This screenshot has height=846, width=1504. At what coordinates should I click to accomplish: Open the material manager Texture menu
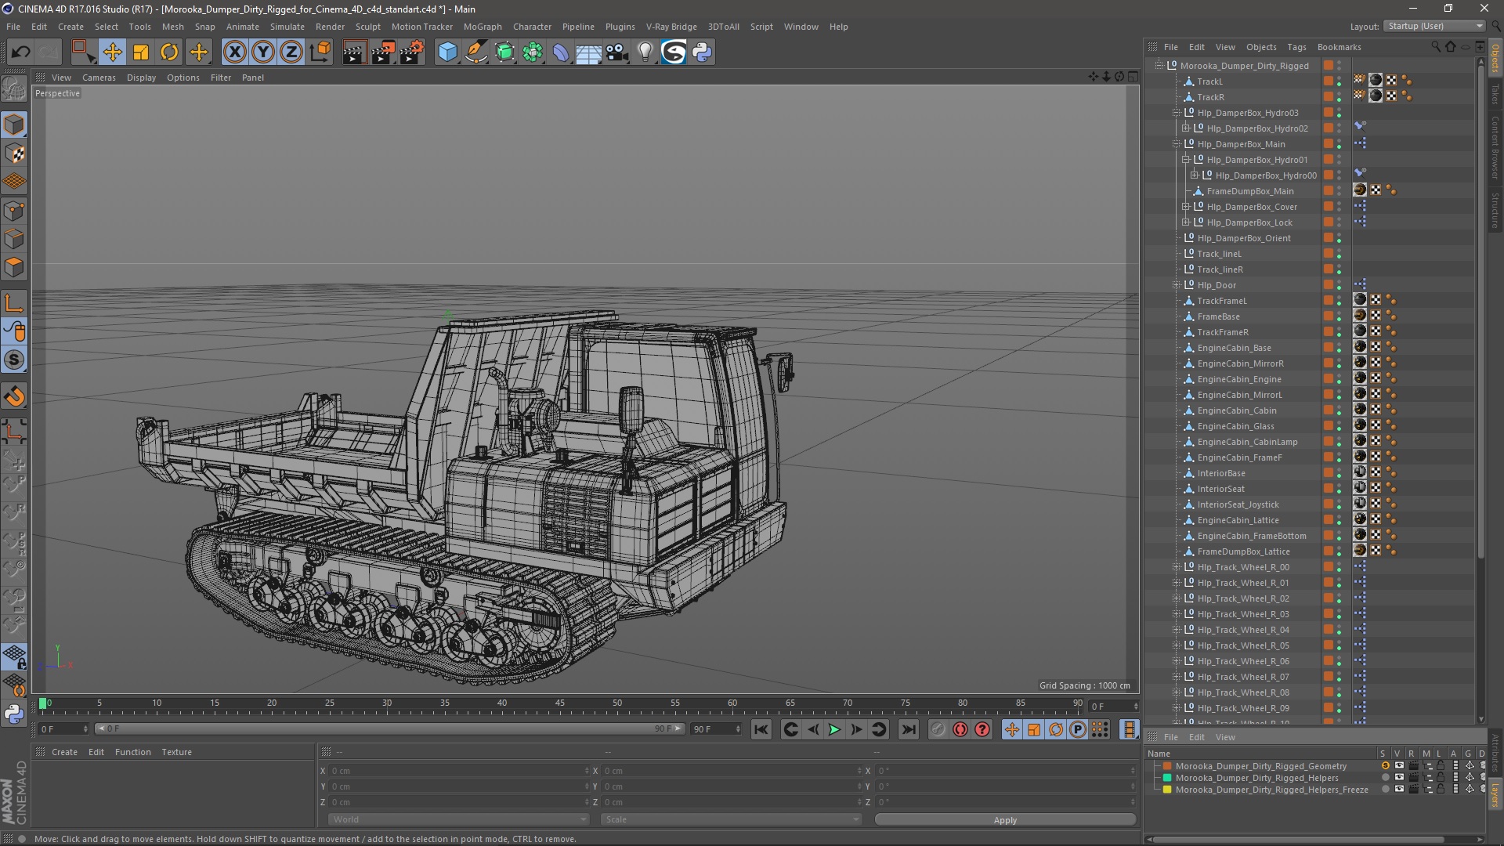(x=176, y=752)
